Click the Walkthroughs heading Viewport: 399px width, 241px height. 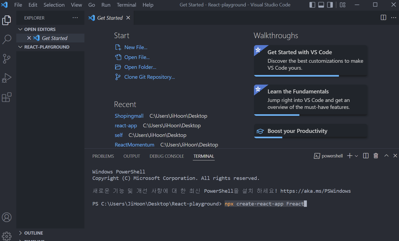coord(276,35)
